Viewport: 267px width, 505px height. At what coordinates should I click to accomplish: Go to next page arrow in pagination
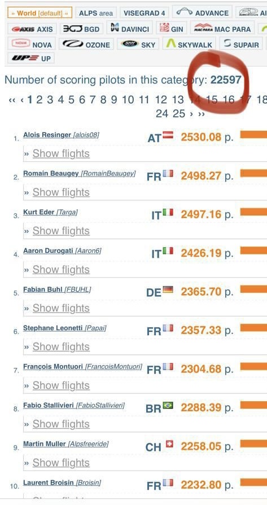click(191, 113)
